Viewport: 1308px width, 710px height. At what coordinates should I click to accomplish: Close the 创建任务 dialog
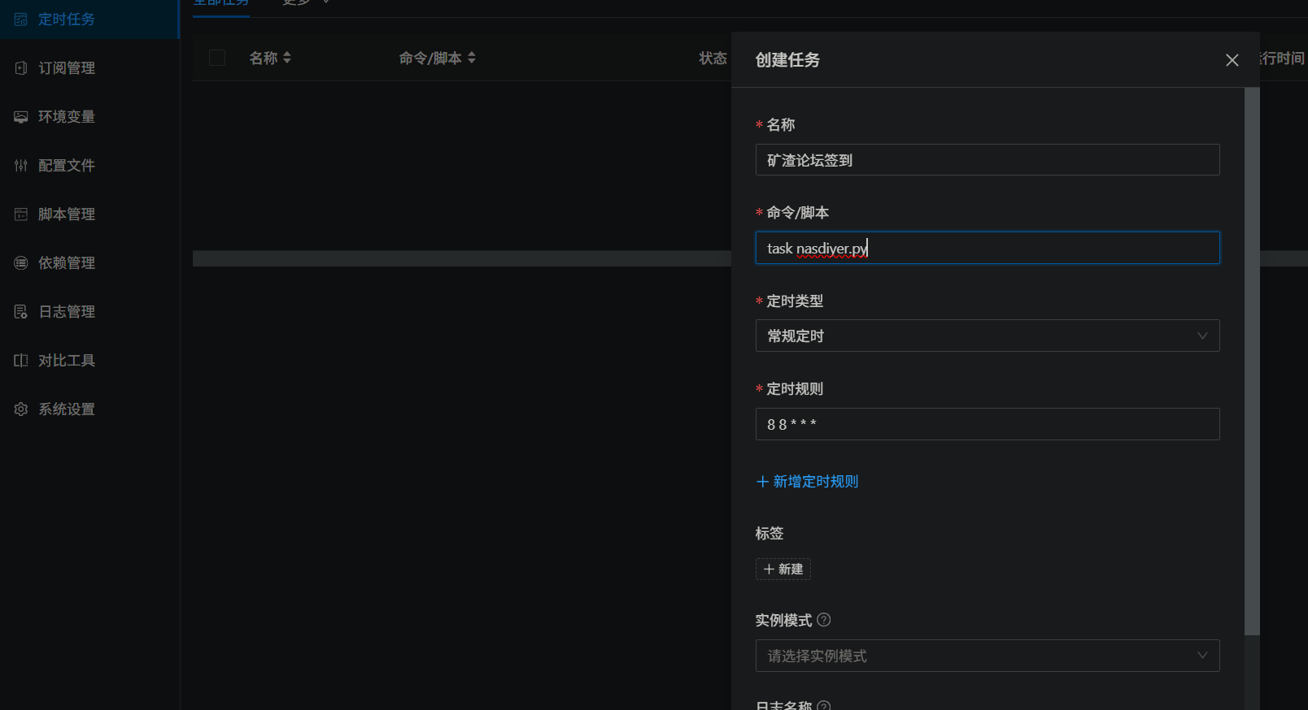point(1232,60)
